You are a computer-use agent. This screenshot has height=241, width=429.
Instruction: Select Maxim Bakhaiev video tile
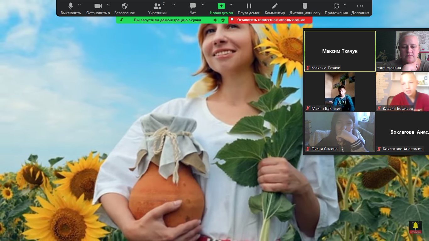tap(340, 92)
